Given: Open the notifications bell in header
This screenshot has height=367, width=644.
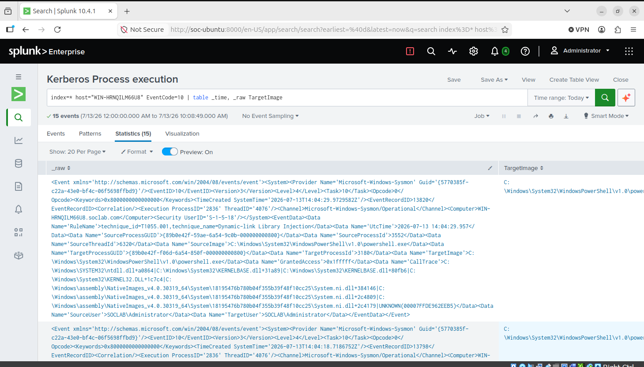Looking at the screenshot, I should tap(495, 51).
